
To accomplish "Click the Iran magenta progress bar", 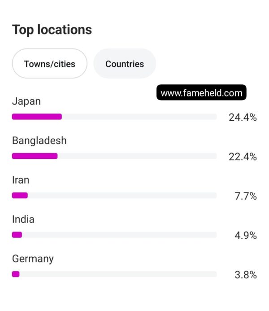I will coord(20,195).
